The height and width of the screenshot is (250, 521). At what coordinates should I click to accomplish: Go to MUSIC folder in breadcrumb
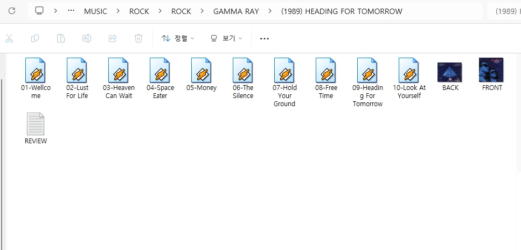click(x=95, y=11)
